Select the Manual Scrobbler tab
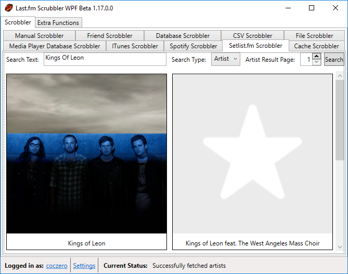 pyautogui.click(x=40, y=36)
